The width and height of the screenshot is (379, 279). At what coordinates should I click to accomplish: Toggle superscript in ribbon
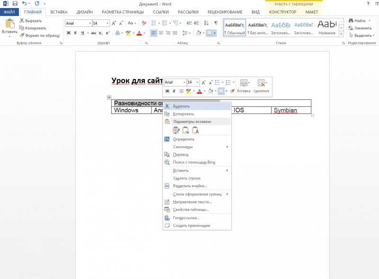[108, 33]
